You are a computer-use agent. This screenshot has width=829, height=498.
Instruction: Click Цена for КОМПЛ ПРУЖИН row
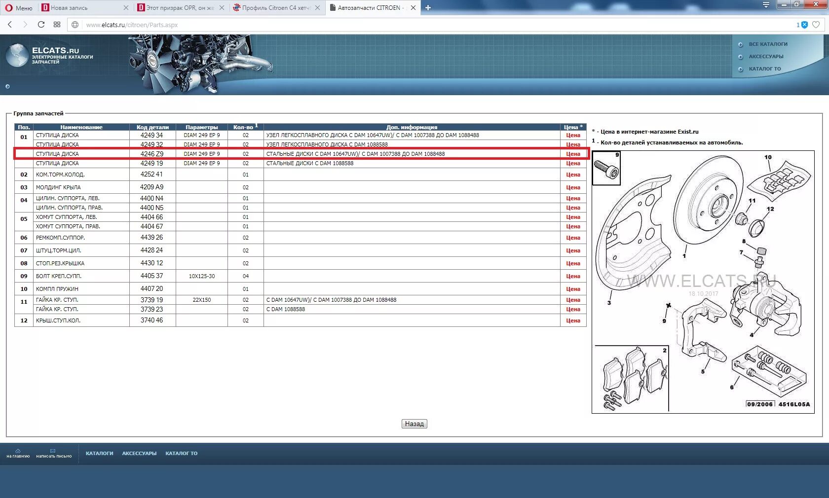pyautogui.click(x=573, y=289)
